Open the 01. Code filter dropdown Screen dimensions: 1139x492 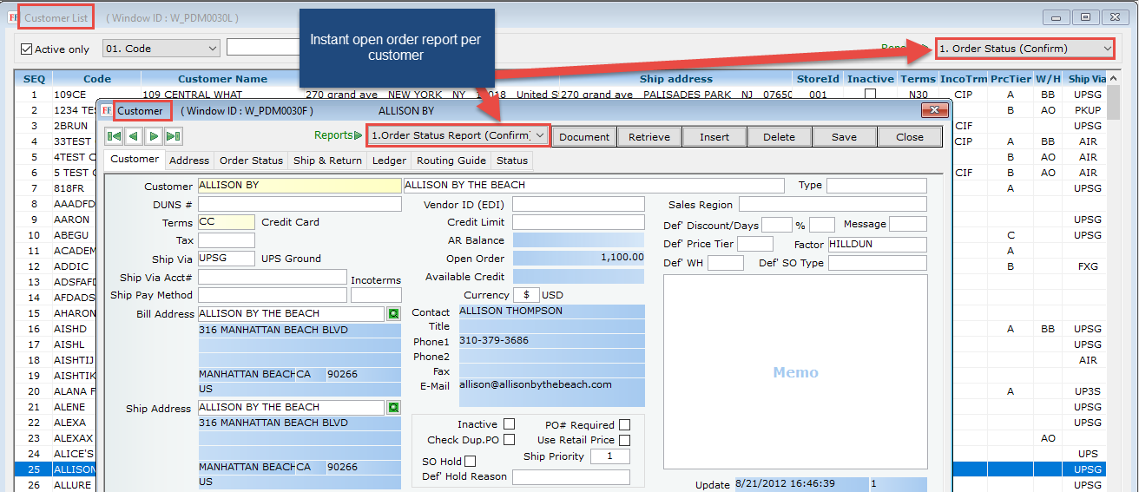tap(213, 49)
